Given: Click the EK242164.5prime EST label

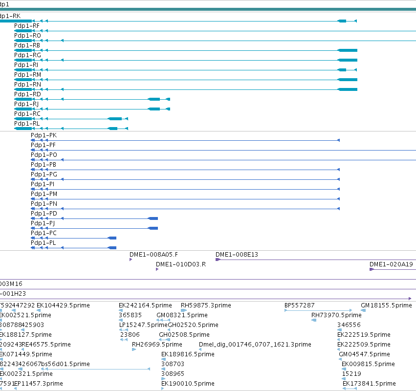Looking at the screenshot, I should click(x=145, y=305).
